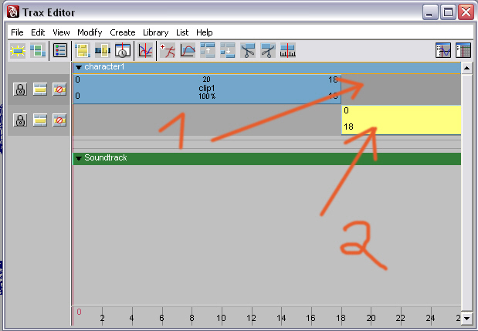This screenshot has height=331, width=478.
Task: Select the yellow clip on second track
Action: (401, 119)
